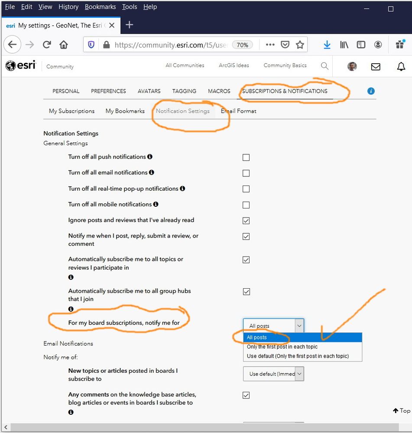Open the My Bookmarks sub-tab
The width and height of the screenshot is (412, 433).
125,111
